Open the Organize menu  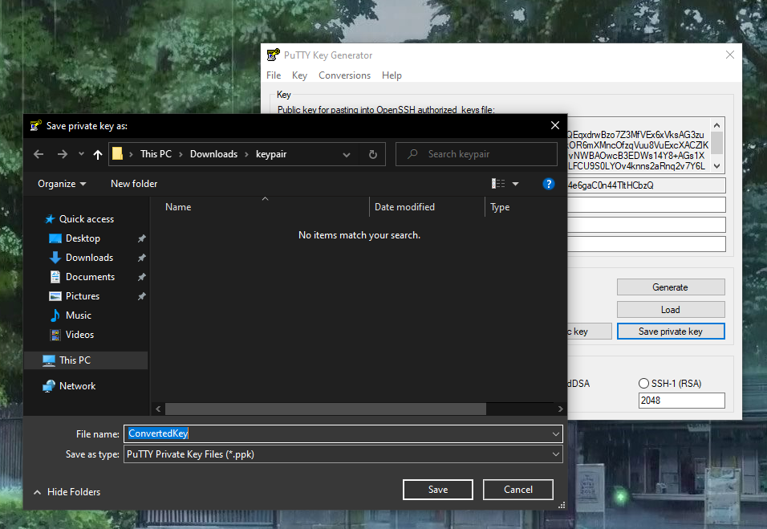point(62,184)
